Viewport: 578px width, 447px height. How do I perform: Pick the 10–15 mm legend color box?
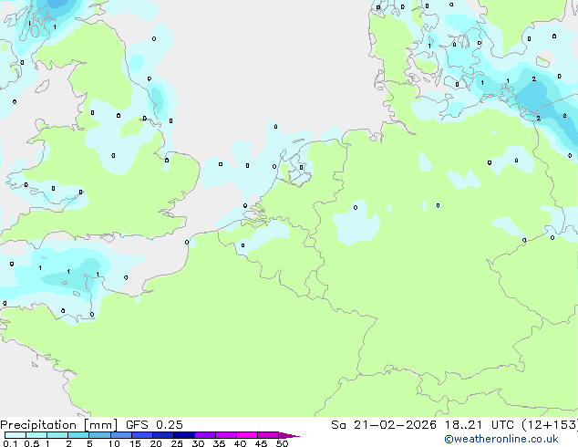pyautogui.click(x=120, y=435)
